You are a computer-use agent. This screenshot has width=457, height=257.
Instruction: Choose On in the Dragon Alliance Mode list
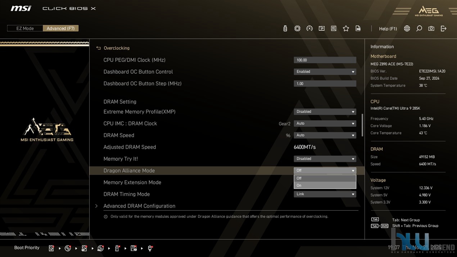coord(325,185)
